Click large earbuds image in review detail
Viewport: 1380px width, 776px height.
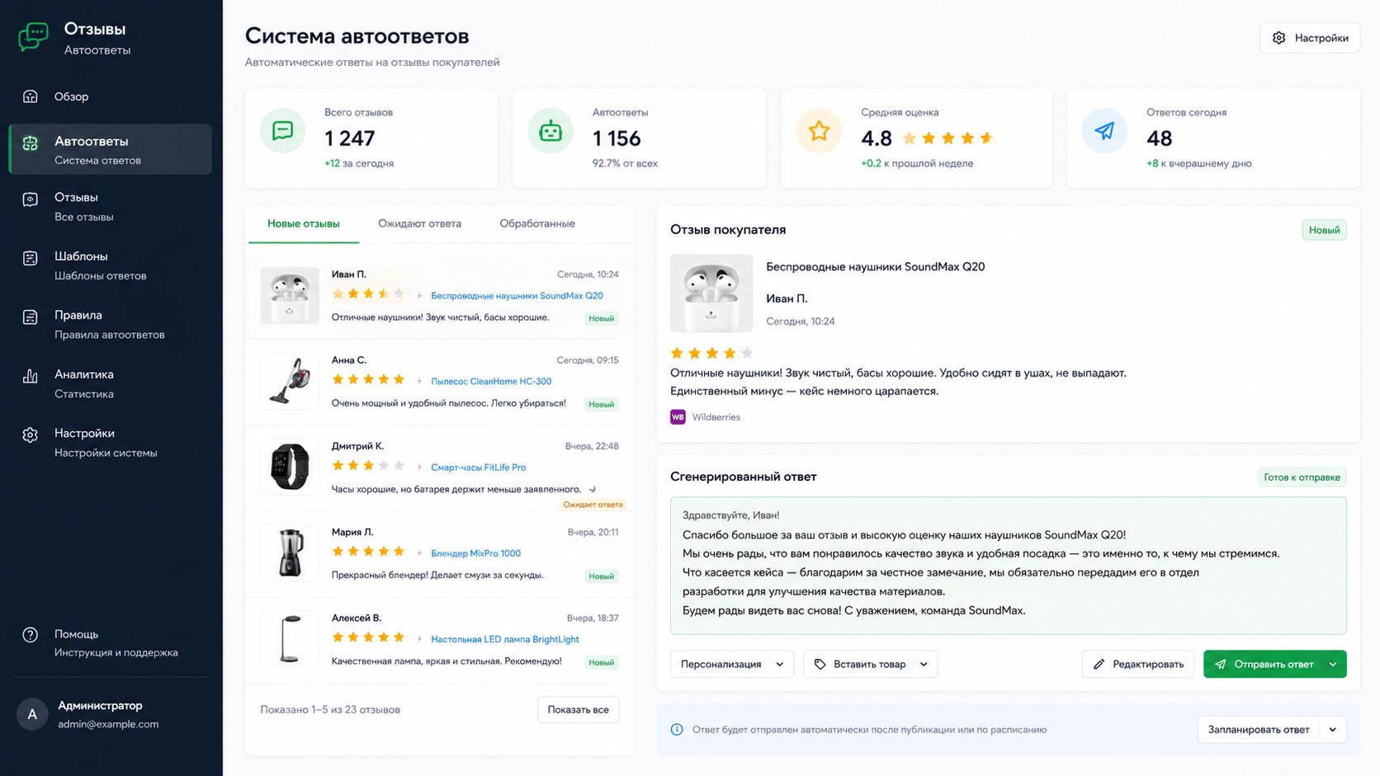pos(711,293)
